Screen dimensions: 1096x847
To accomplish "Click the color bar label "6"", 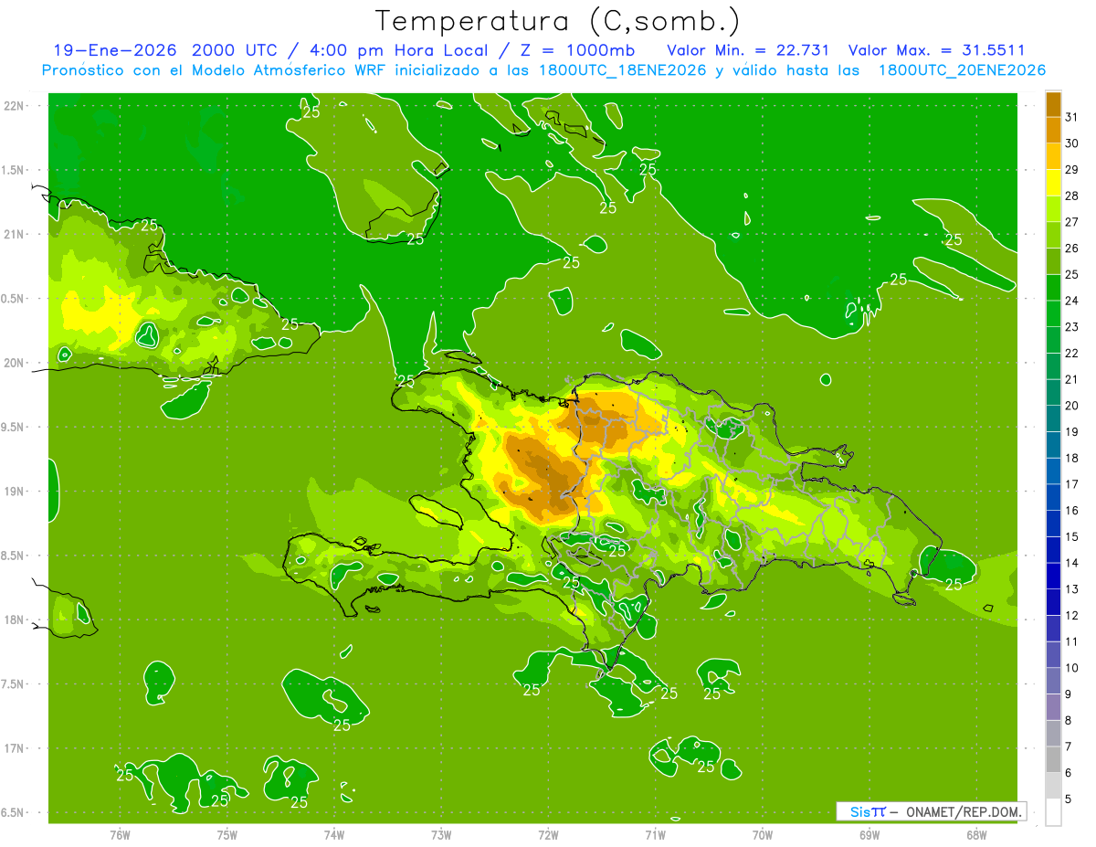I will tap(1068, 773).
